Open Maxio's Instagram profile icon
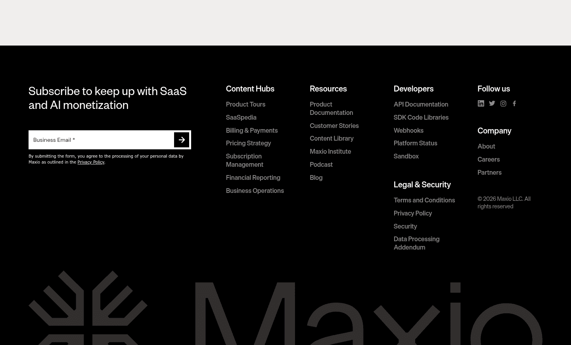The image size is (571, 345). click(503, 103)
